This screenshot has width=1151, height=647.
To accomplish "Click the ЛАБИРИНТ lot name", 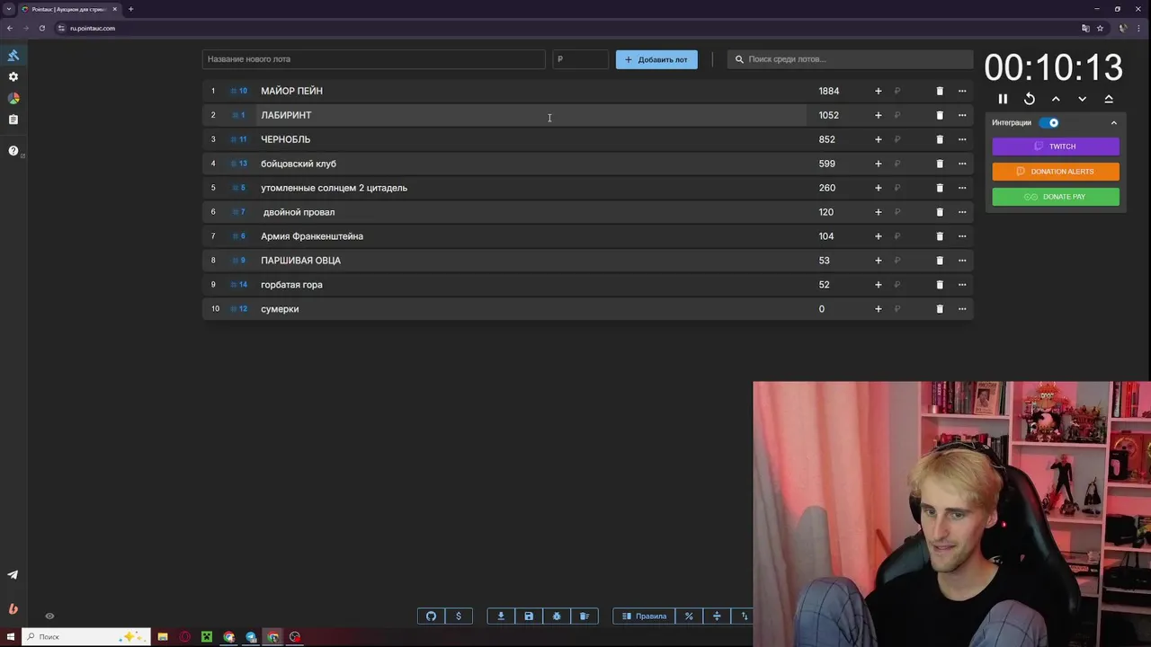I will [286, 115].
